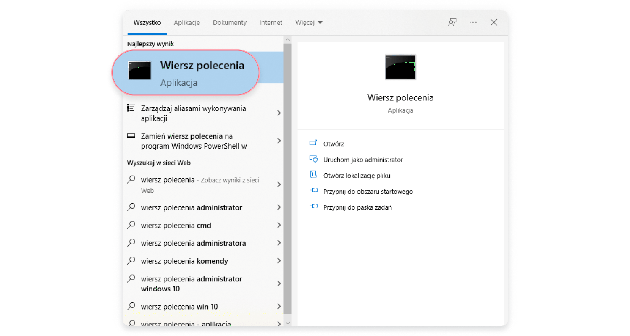Click the results scrollbar down arrow
The width and height of the screenshot is (630, 336).
pos(288,323)
